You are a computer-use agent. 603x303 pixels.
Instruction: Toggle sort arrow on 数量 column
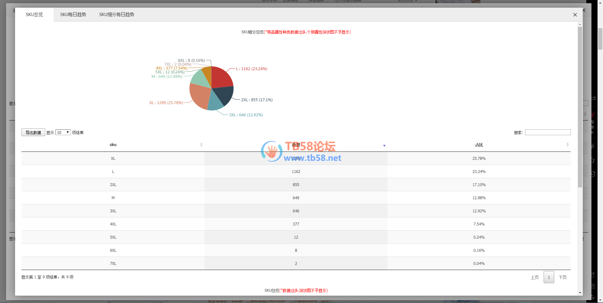pyautogui.click(x=384, y=146)
